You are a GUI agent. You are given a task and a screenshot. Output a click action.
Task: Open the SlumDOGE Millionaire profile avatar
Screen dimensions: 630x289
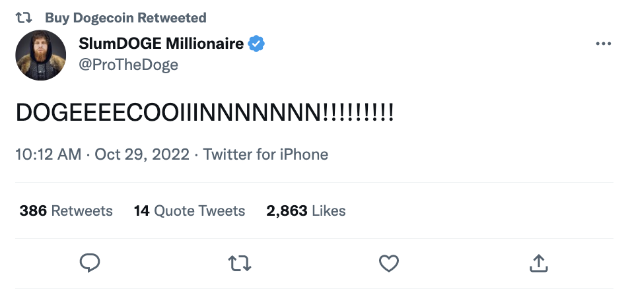(x=41, y=55)
